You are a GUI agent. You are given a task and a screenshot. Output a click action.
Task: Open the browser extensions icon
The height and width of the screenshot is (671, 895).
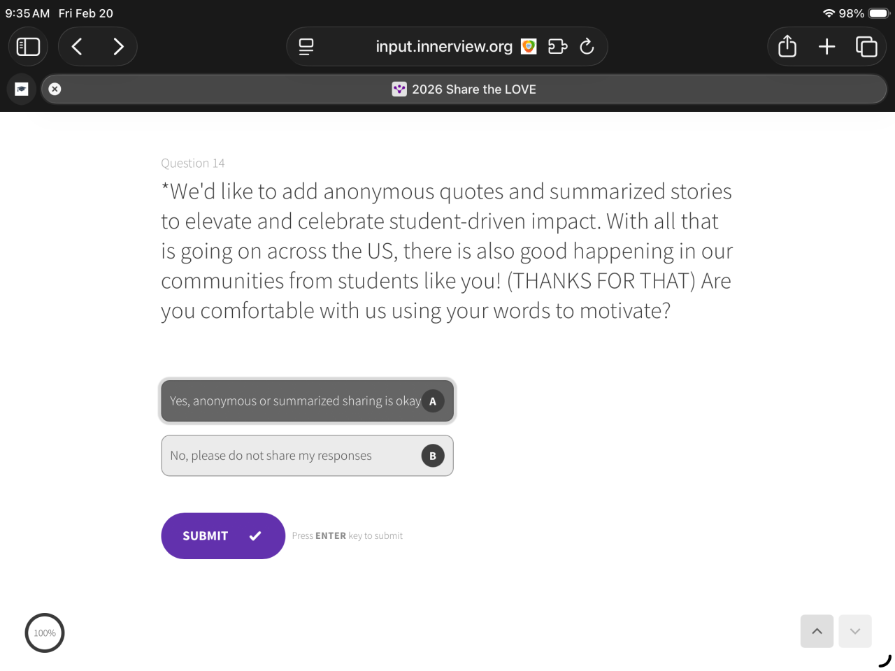pyautogui.click(x=557, y=46)
